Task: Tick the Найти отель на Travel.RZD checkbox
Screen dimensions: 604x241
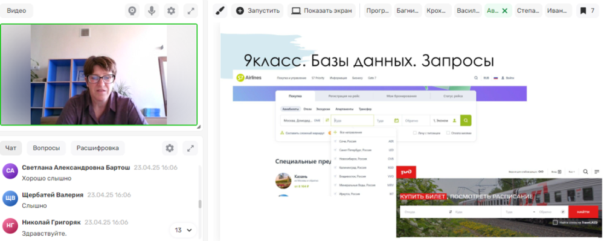Action: coord(555,222)
